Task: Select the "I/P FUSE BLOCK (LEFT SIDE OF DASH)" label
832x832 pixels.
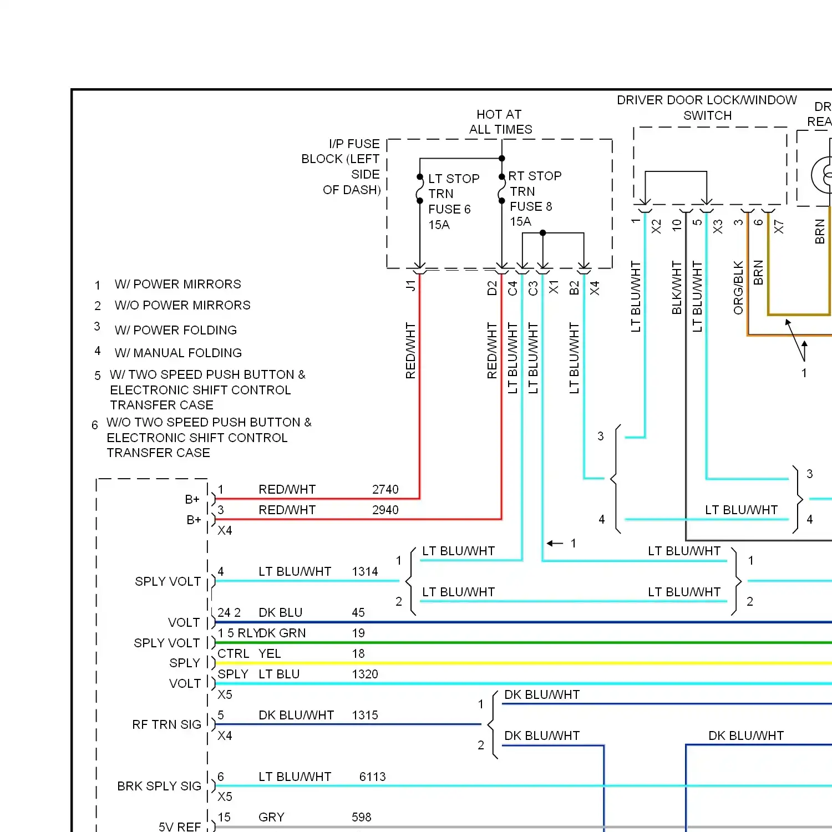Action: [x=341, y=167]
